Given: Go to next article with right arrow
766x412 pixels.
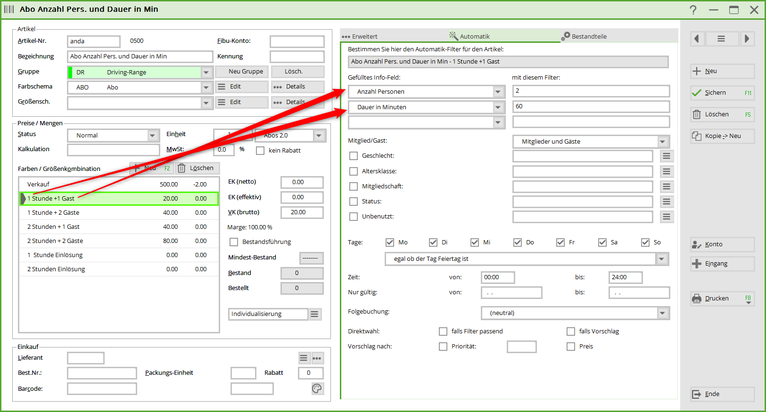Looking at the screenshot, I should tap(747, 39).
